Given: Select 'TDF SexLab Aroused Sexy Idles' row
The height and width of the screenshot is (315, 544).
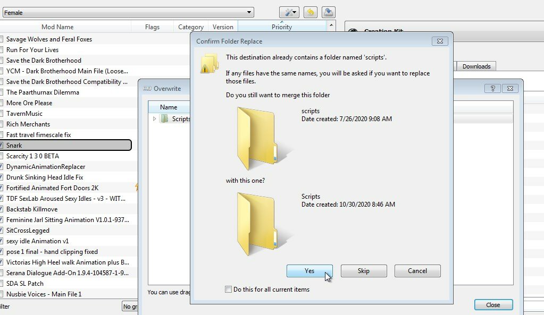Looking at the screenshot, I should (66, 199).
